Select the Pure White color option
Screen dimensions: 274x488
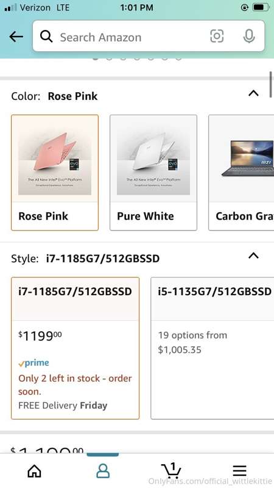(x=153, y=173)
